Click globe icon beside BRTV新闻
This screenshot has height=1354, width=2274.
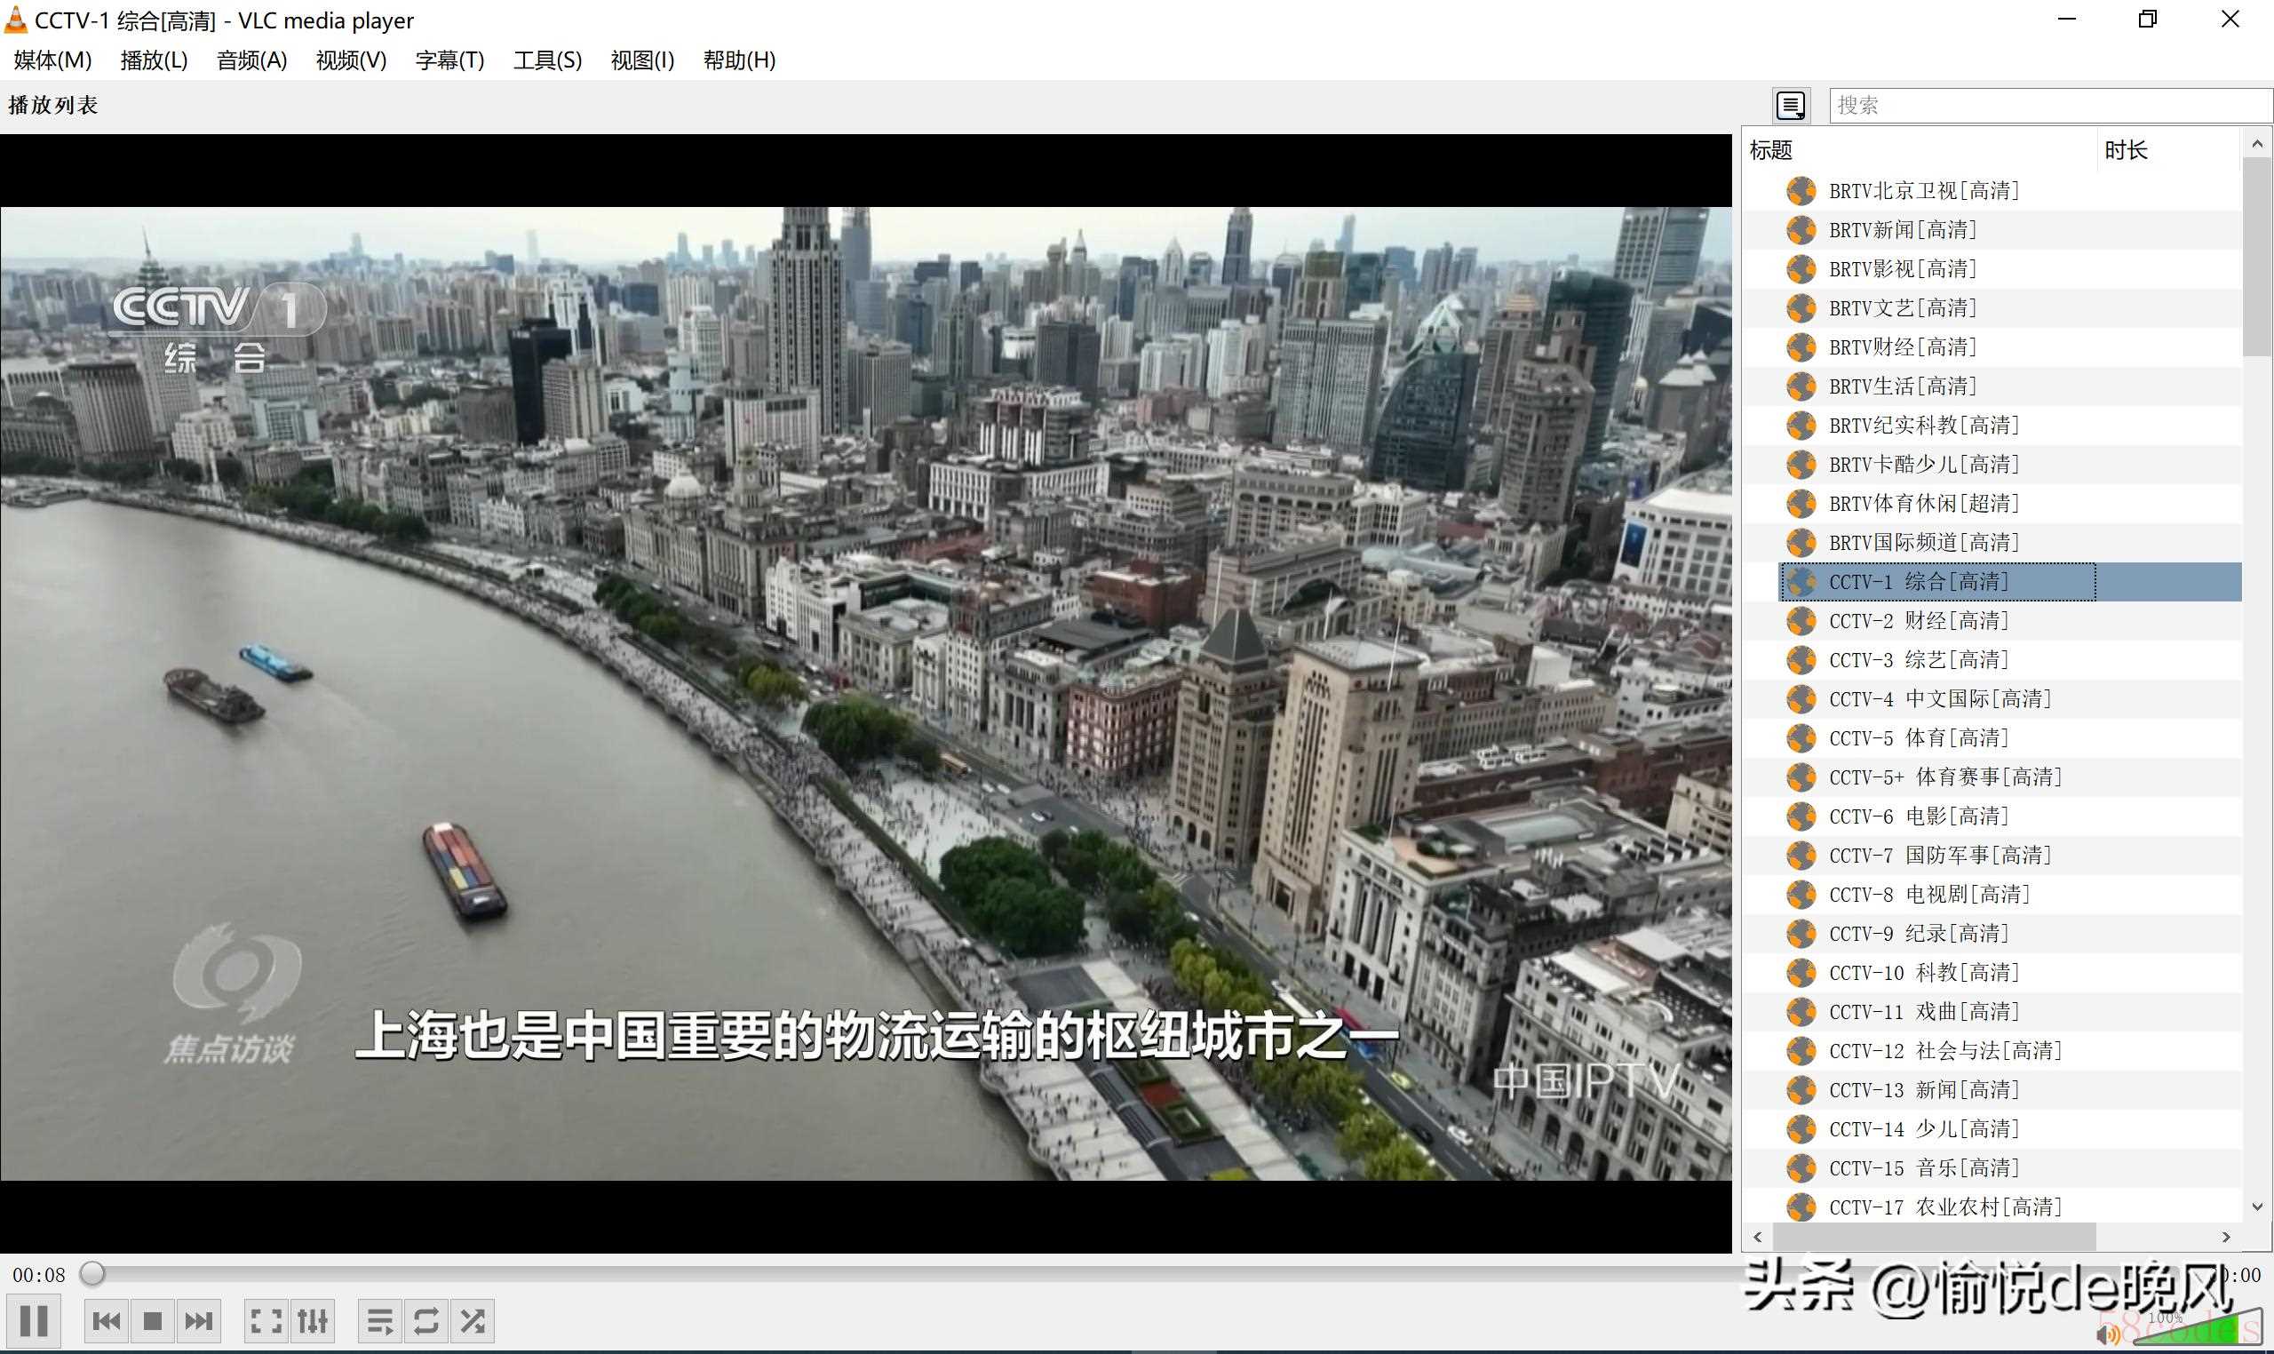[1801, 230]
